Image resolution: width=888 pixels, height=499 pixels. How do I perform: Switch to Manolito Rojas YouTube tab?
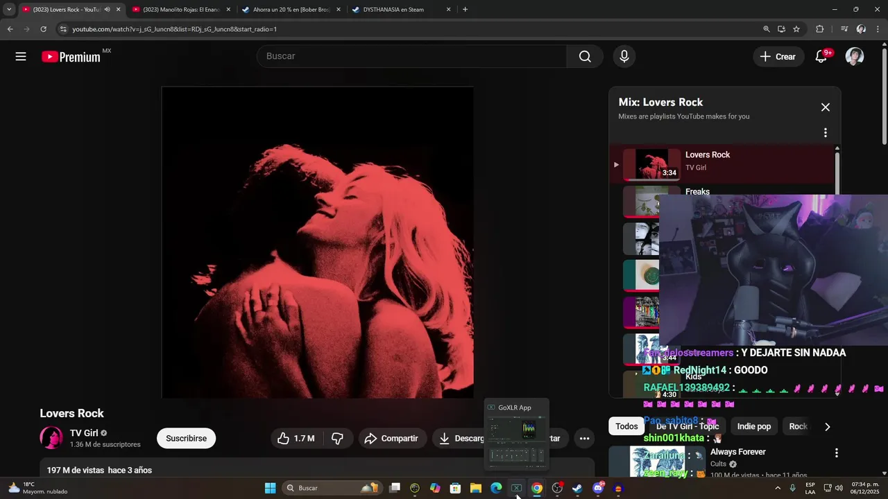click(x=181, y=10)
